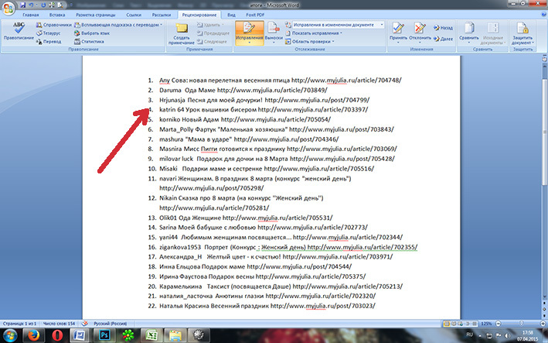Accept the change with Принять
The height and width of the screenshot is (343, 548).
pyautogui.click(x=400, y=31)
